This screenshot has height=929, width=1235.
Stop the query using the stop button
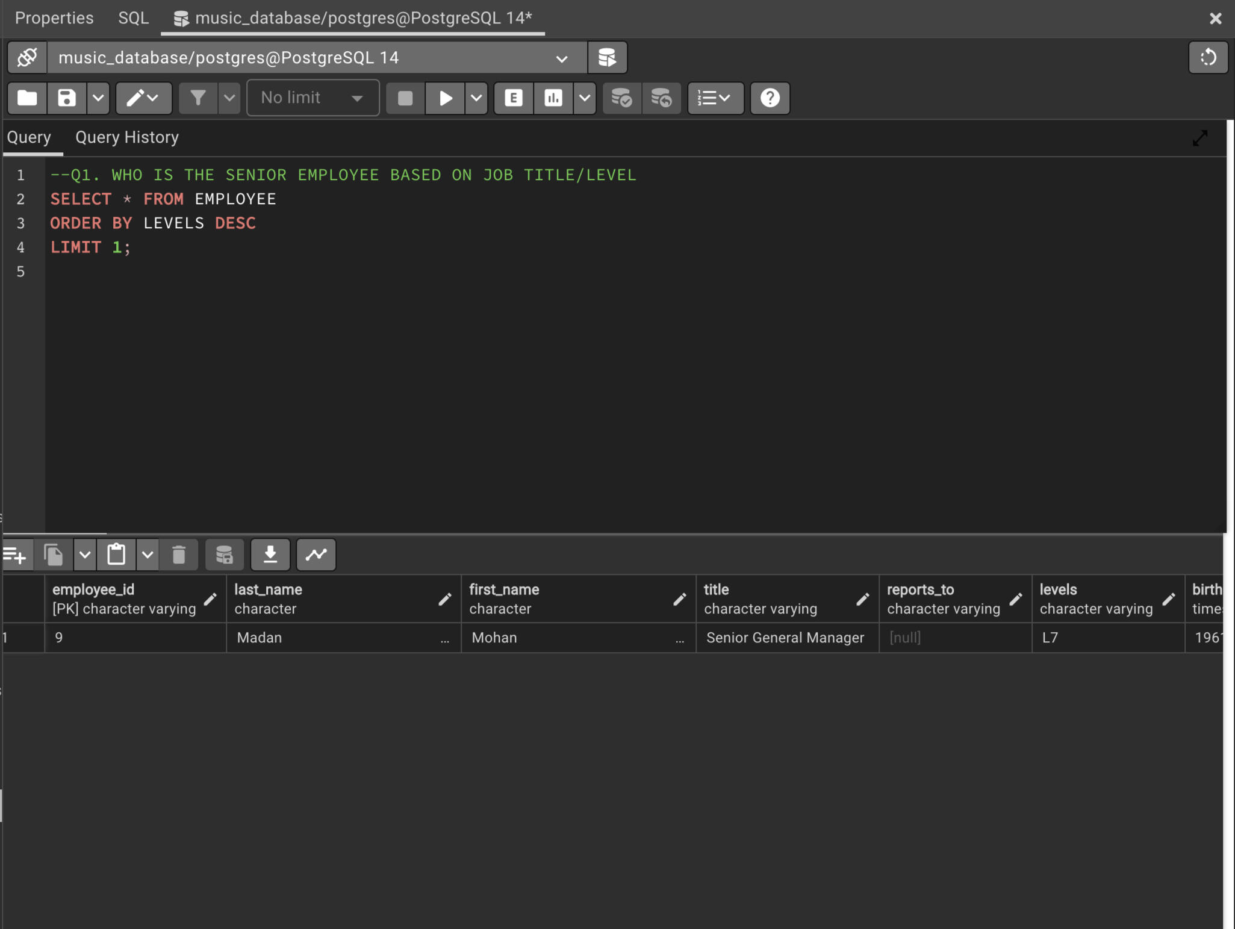405,98
